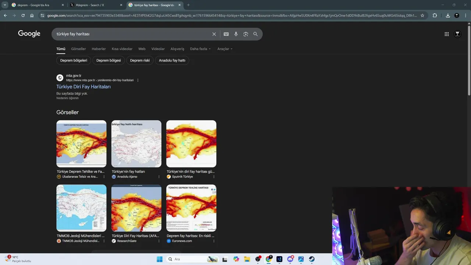Switch to the deprem - Google'da Ara tab
This screenshot has width=471, height=265.
tap(38, 5)
